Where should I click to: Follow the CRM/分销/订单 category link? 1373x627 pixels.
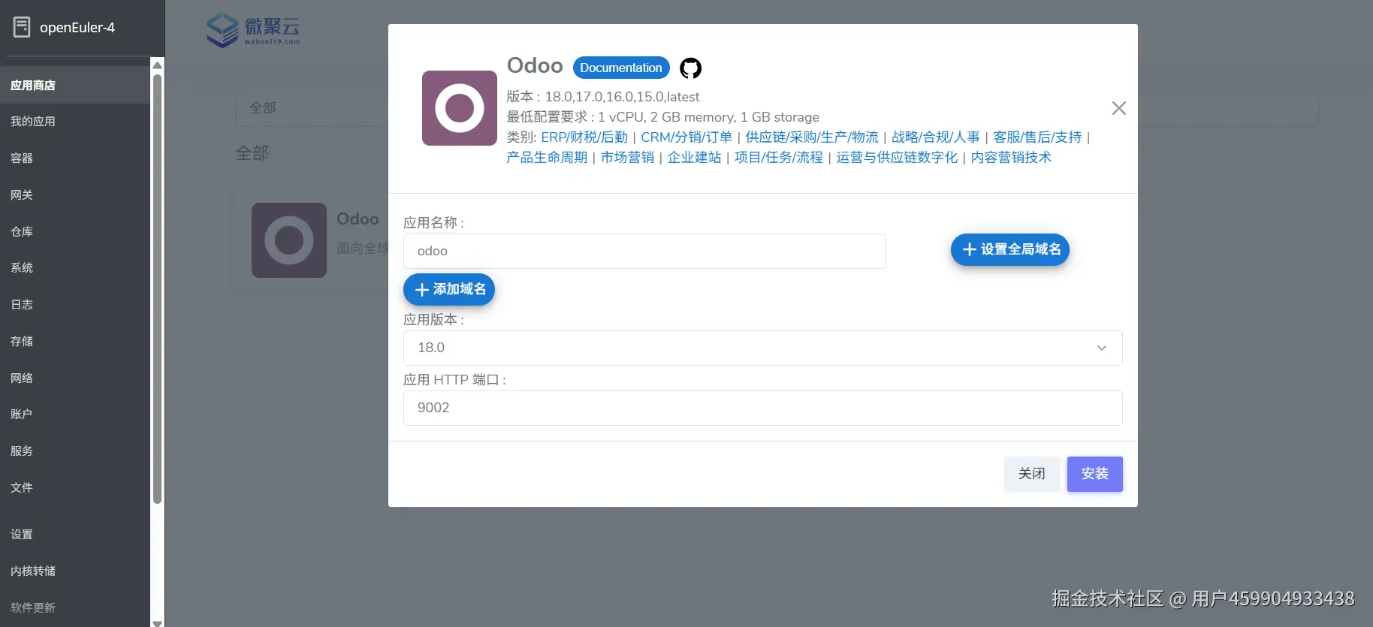686,137
